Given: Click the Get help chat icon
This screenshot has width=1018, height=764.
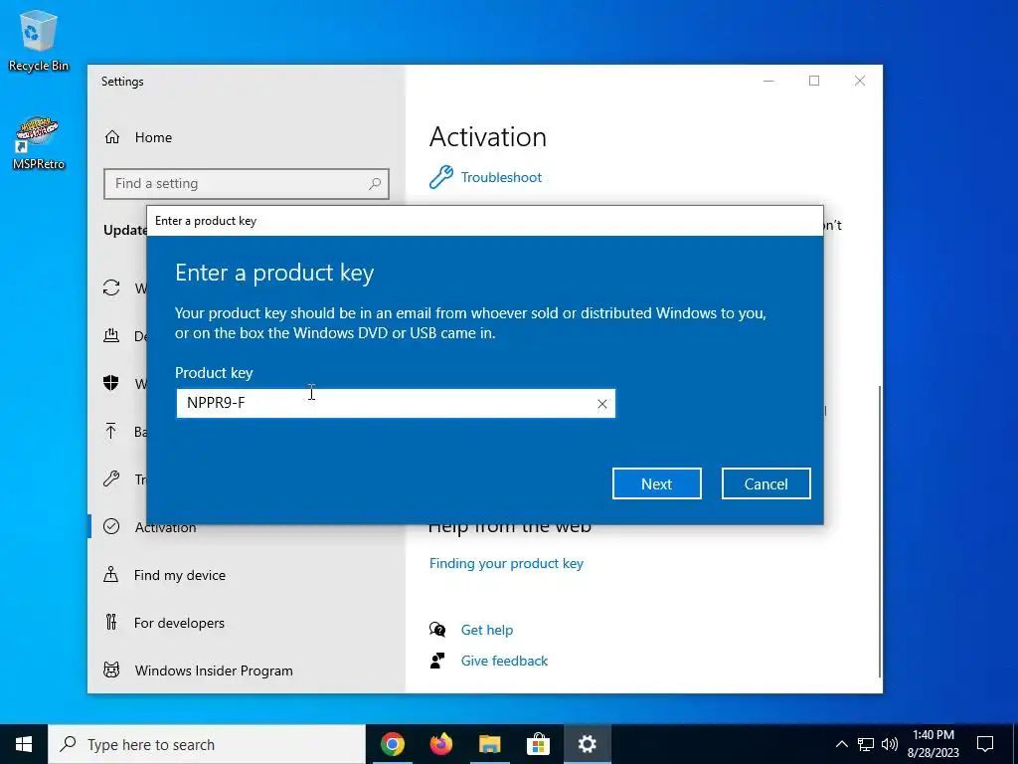Looking at the screenshot, I should click(x=437, y=630).
